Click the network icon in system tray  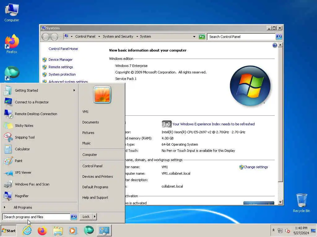point(280,231)
